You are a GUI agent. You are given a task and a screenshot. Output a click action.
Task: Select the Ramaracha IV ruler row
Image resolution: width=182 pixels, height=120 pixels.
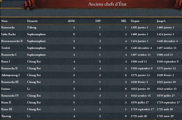coord(91,95)
